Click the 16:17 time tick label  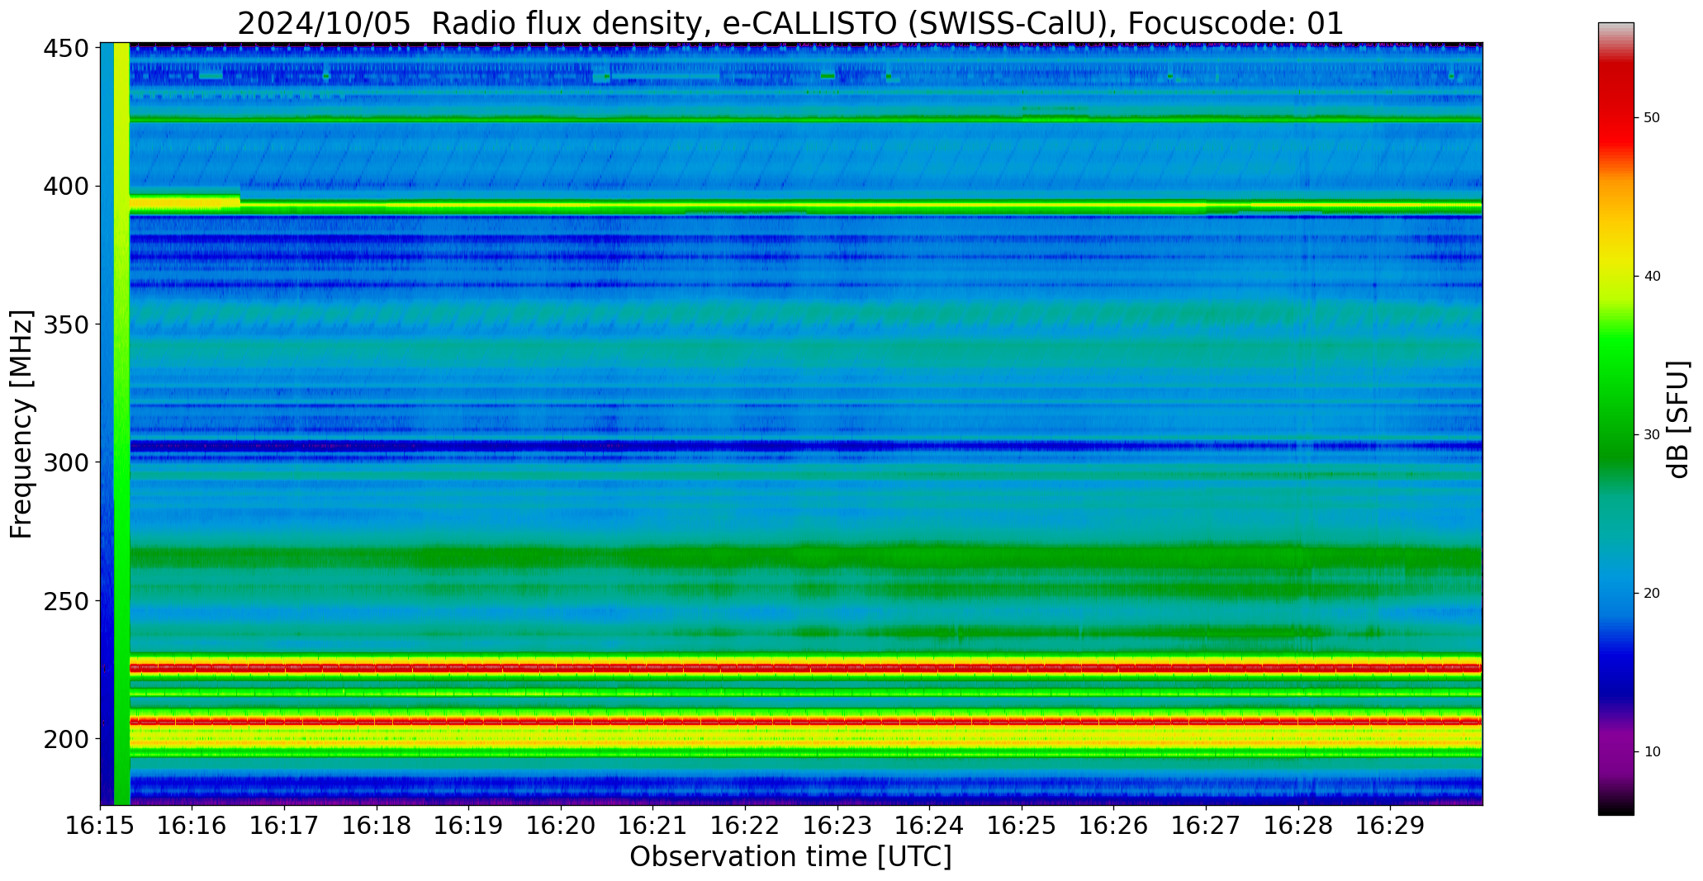point(285,826)
